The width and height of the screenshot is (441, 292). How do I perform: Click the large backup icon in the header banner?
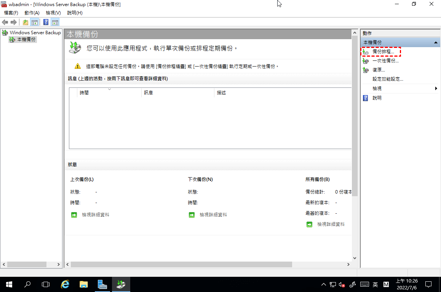click(75, 48)
